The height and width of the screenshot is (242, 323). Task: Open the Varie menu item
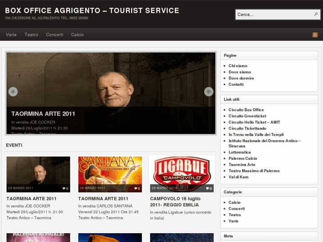click(11, 35)
